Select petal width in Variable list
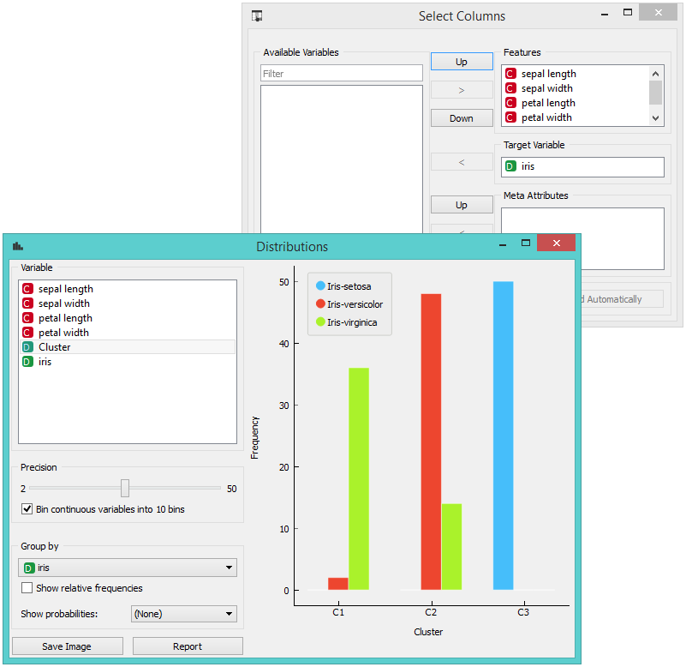Screen dimensions: 686x667 [63, 333]
